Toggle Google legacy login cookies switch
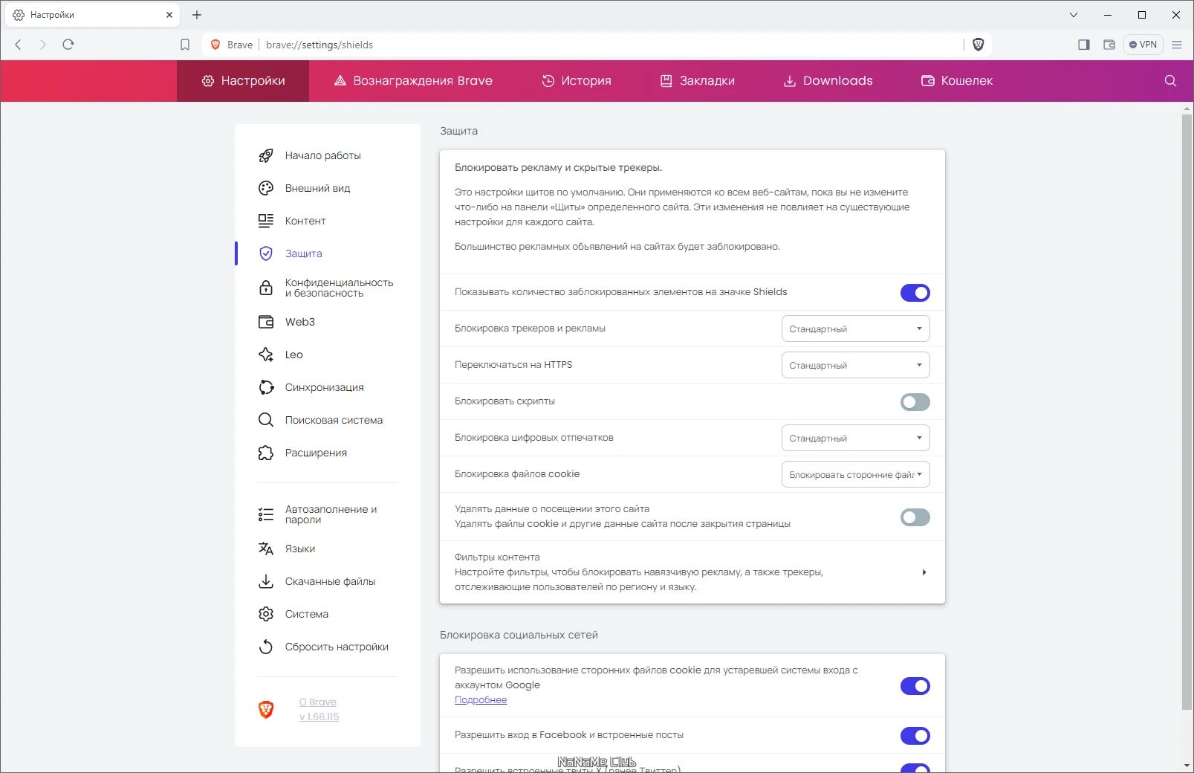 pos(915,686)
